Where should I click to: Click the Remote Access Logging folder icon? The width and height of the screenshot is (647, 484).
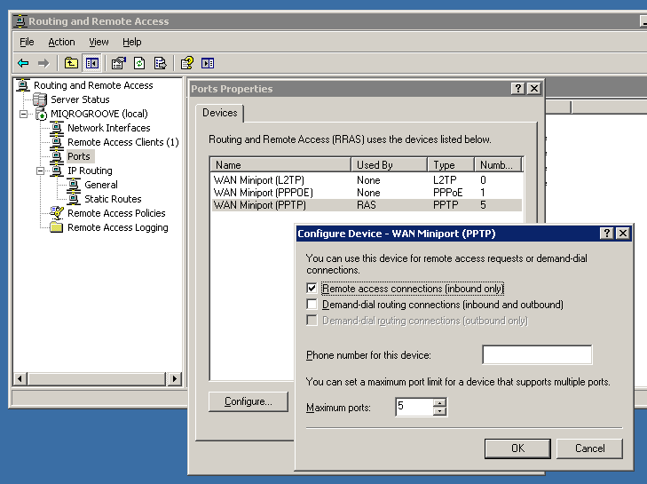point(56,227)
